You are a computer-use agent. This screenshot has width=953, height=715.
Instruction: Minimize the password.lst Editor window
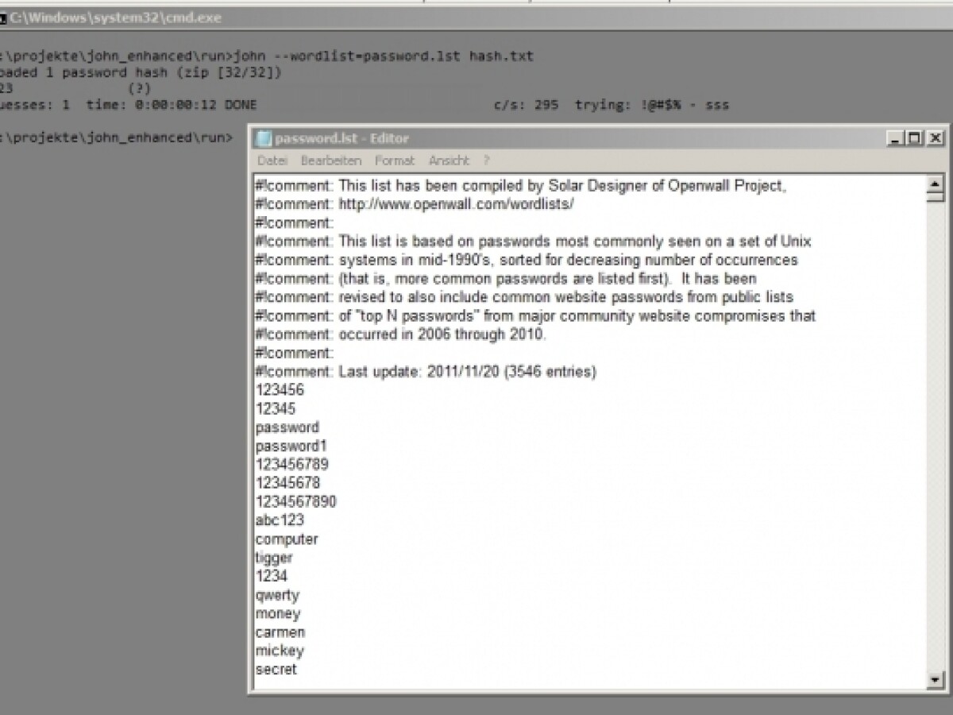pyautogui.click(x=897, y=138)
